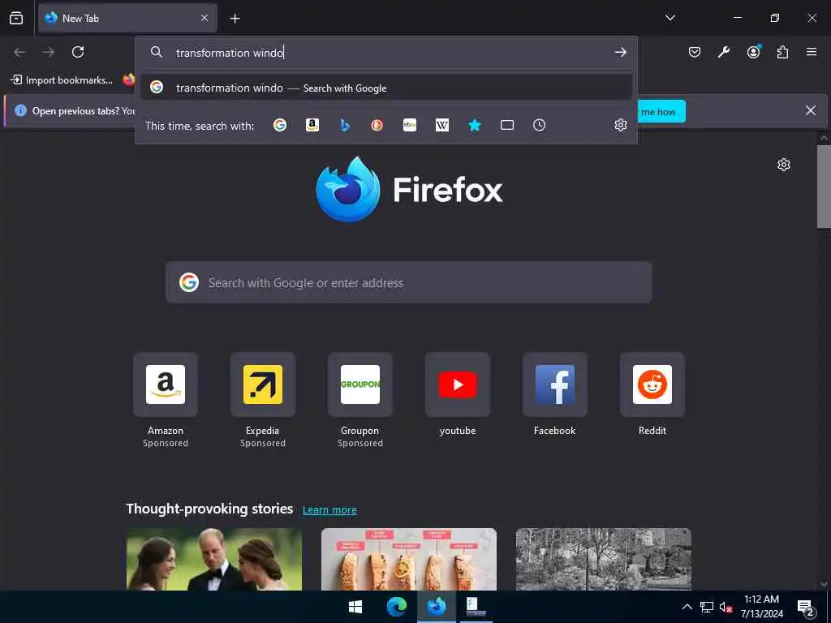Open the Firefox View tab list icon
The height and width of the screenshot is (623, 831).
(x=16, y=18)
